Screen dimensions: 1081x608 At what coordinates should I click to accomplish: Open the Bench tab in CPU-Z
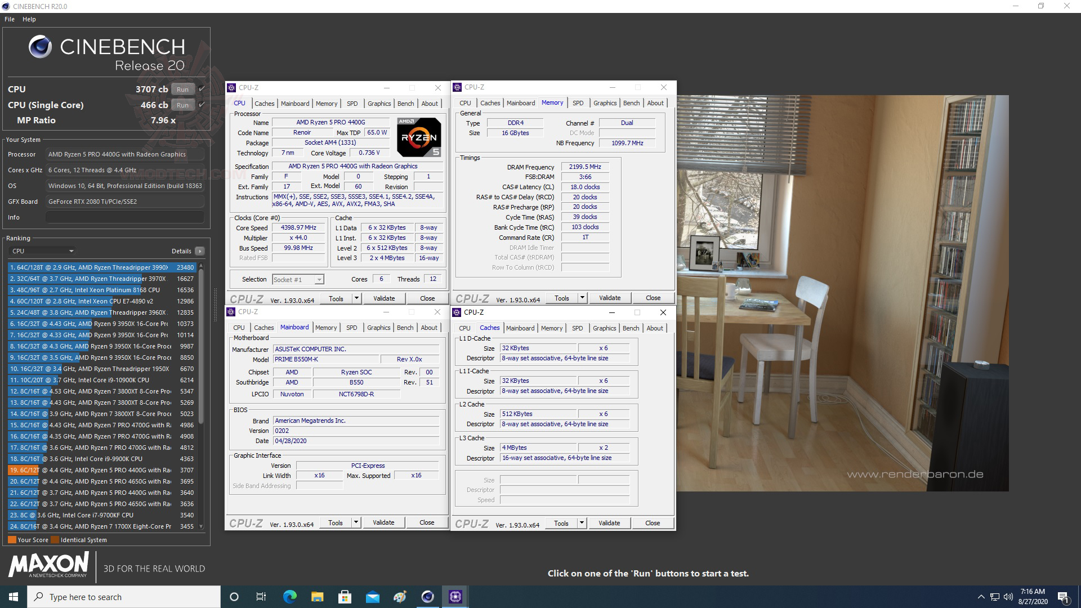pos(406,104)
